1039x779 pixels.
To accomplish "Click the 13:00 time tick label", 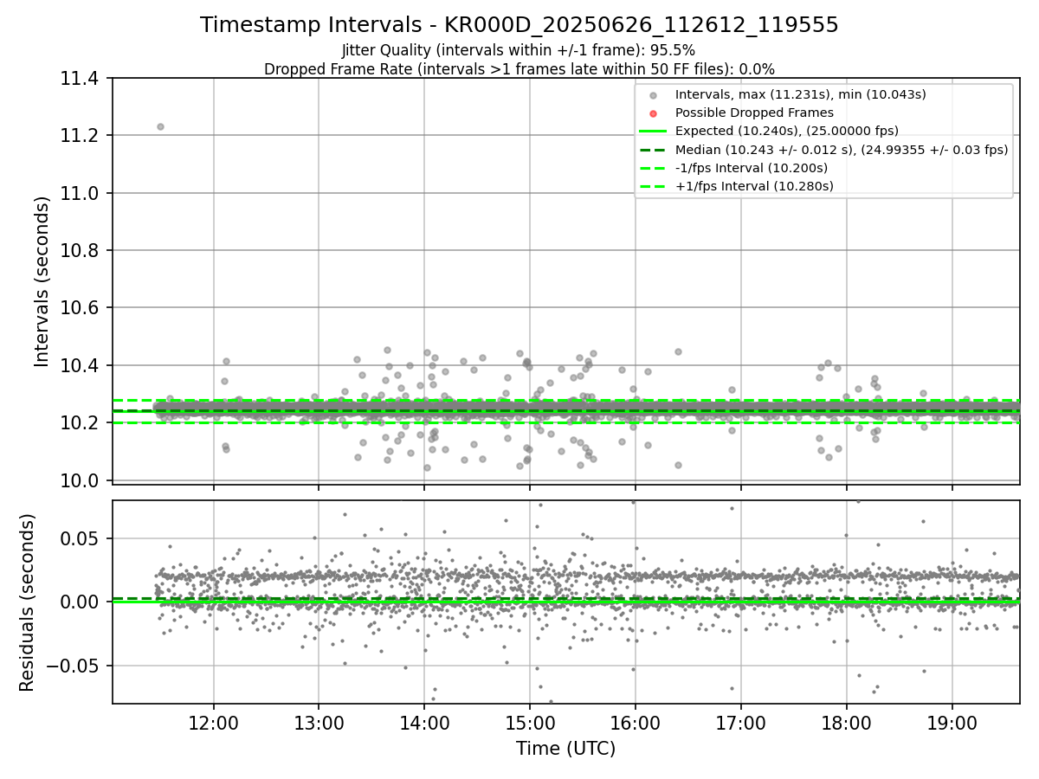I will pyautogui.click(x=319, y=722).
